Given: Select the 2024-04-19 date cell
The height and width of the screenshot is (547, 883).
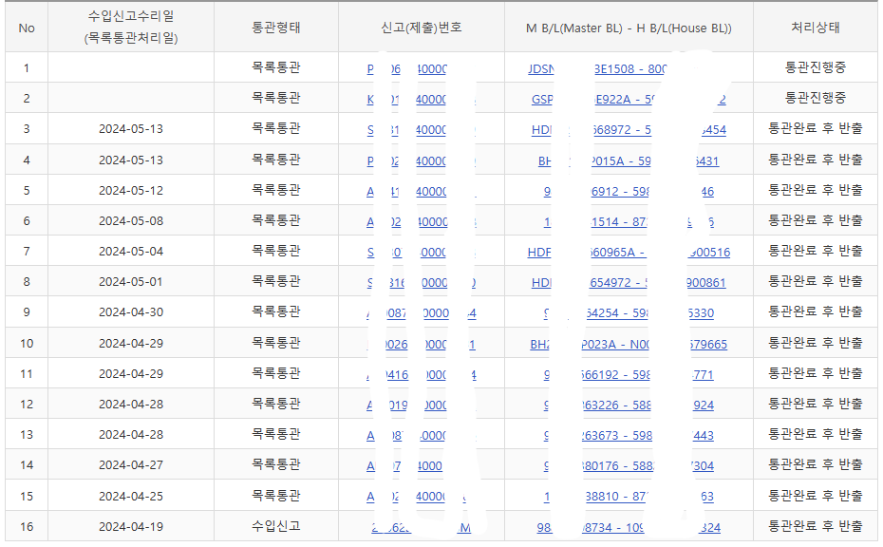Looking at the screenshot, I should [x=130, y=526].
